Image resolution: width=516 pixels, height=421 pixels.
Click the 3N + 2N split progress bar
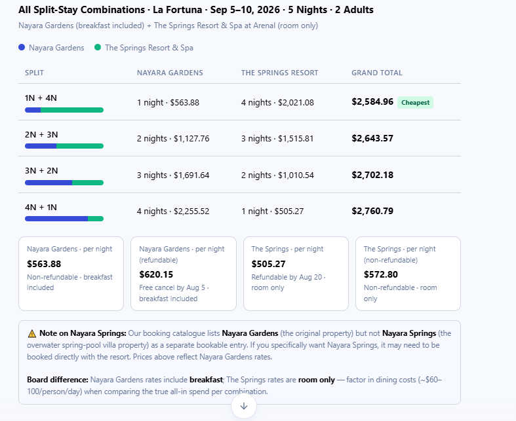point(64,183)
